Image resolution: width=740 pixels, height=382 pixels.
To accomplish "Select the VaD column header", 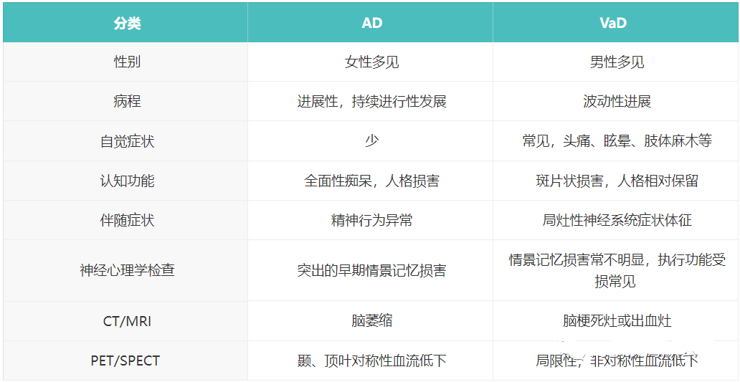I will (x=613, y=23).
